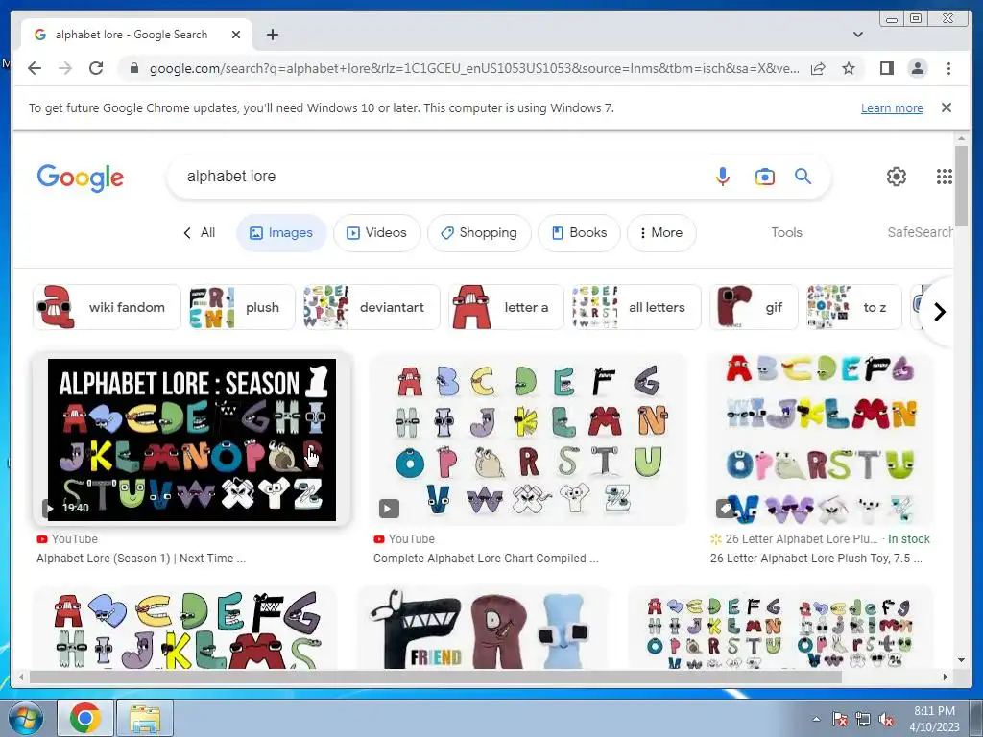The image size is (983, 737).
Task: Show hidden tray icons arrow
Action: [x=816, y=719]
